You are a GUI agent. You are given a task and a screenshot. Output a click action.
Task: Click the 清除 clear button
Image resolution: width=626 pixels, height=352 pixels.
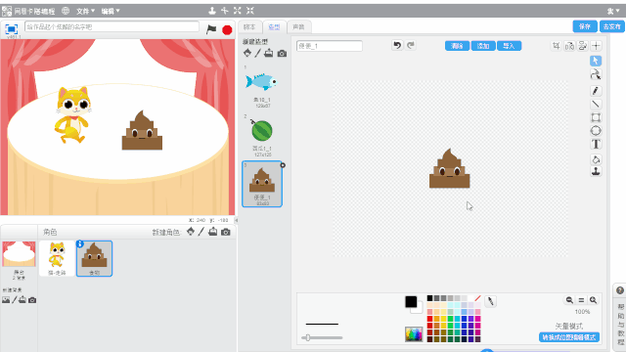[457, 46]
